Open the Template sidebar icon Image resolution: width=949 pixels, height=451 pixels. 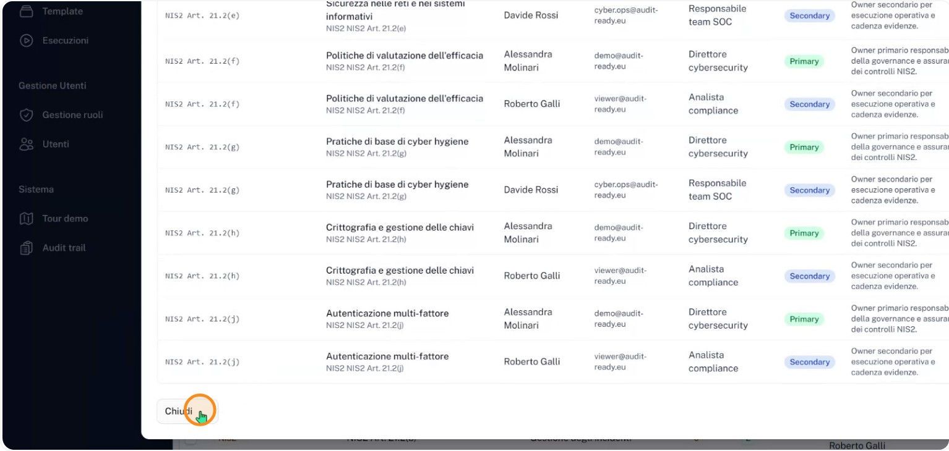[26, 11]
